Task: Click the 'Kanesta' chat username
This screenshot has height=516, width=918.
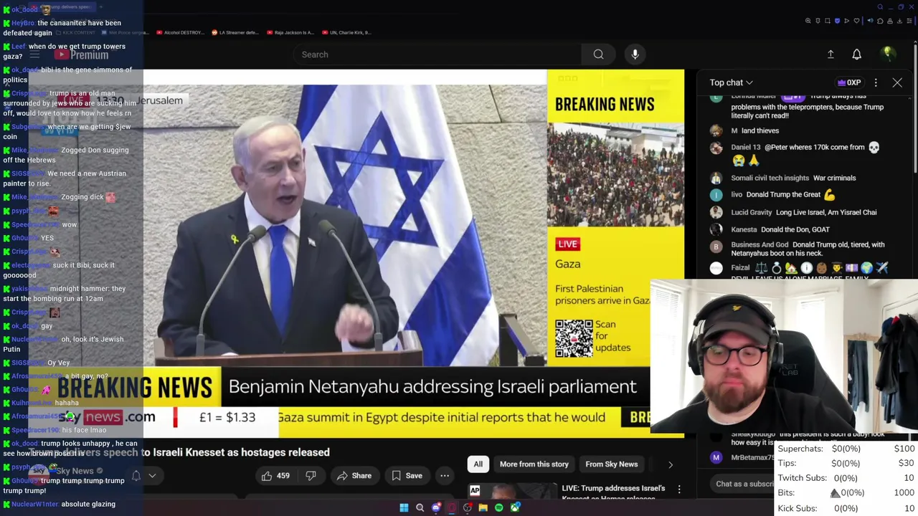Action: [744, 229]
